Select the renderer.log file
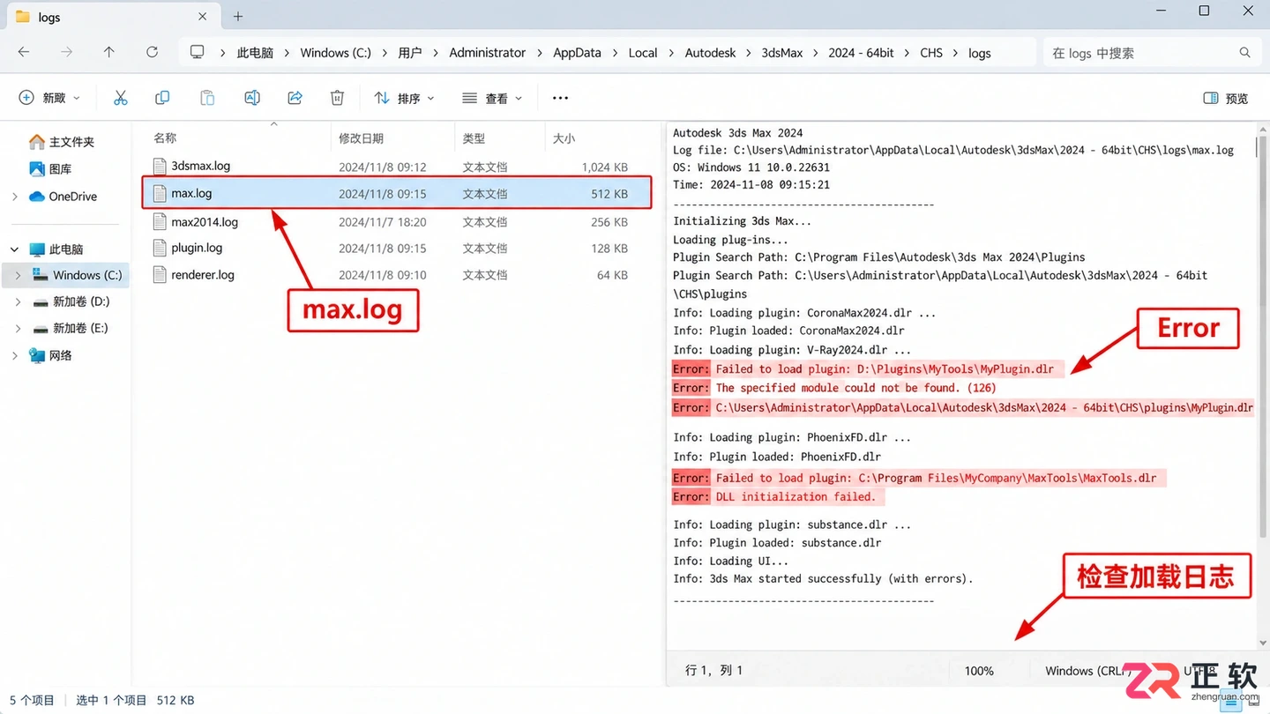The height and width of the screenshot is (714, 1270). pos(396,275)
